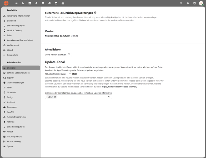Click inside the groups selection field
Viewport: 206px width, 158px height.
point(82,97)
